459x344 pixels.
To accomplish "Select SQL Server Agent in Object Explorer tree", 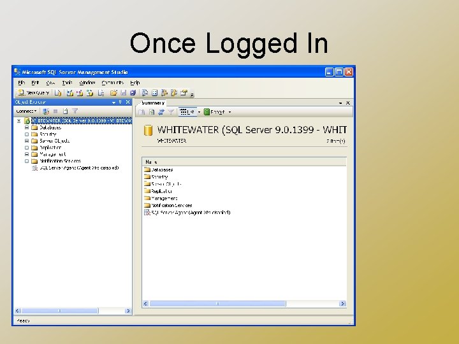I will tap(79, 168).
